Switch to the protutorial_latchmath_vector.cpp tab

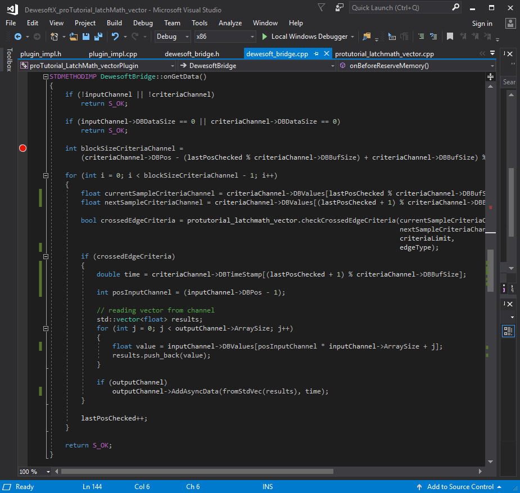click(x=385, y=54)
